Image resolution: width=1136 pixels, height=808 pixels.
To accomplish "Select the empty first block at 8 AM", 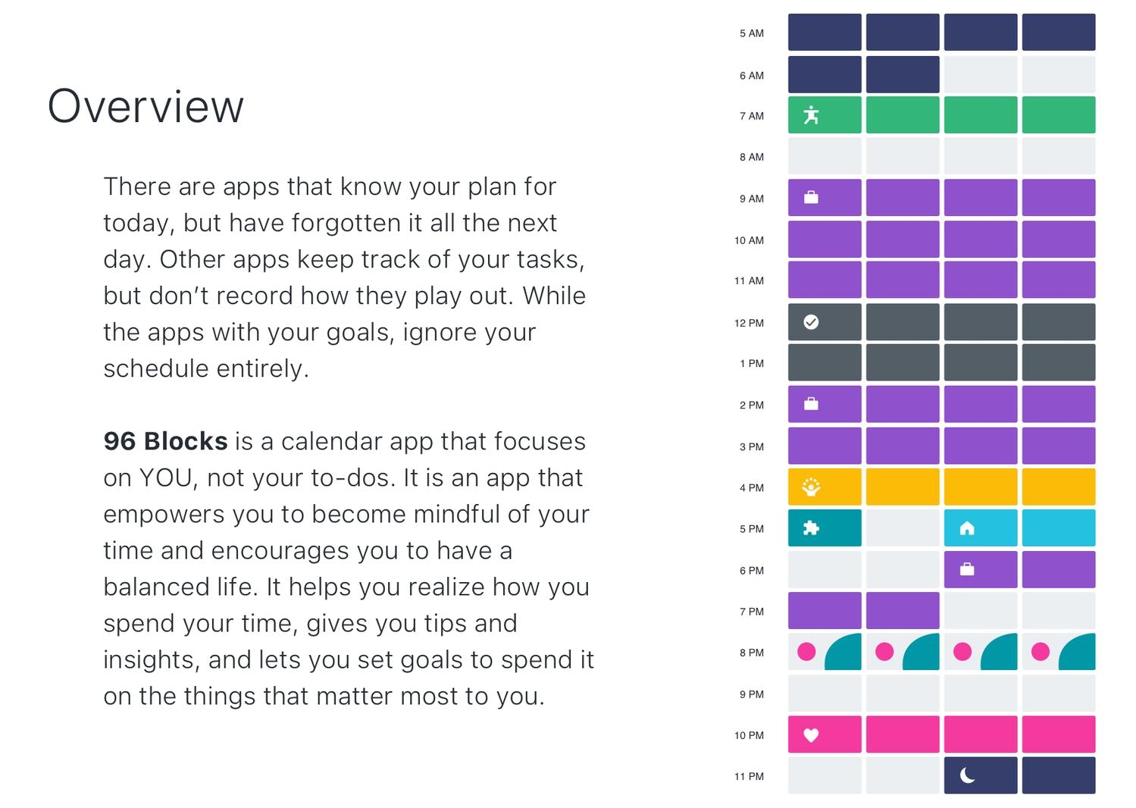I will click(x=825, y=156).
